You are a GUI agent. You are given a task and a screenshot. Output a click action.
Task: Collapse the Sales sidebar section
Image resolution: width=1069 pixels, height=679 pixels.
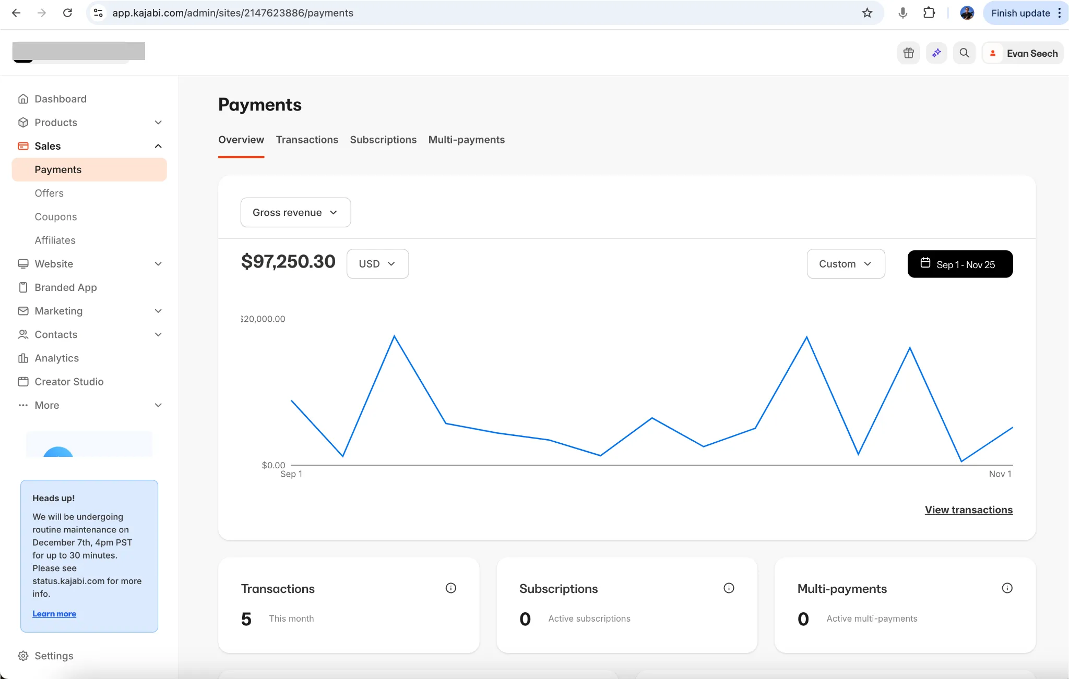(x=158, y=146)
